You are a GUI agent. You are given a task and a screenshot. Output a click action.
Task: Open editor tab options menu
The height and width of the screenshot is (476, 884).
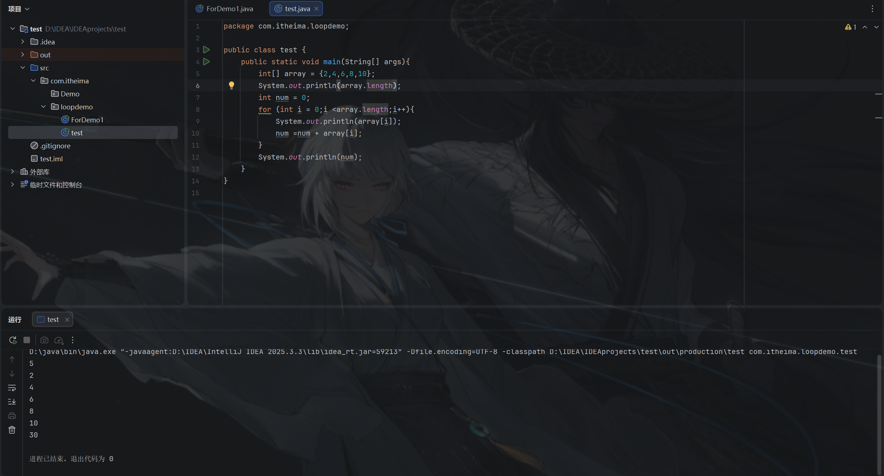pyautogui.click(x=872, y=9)
